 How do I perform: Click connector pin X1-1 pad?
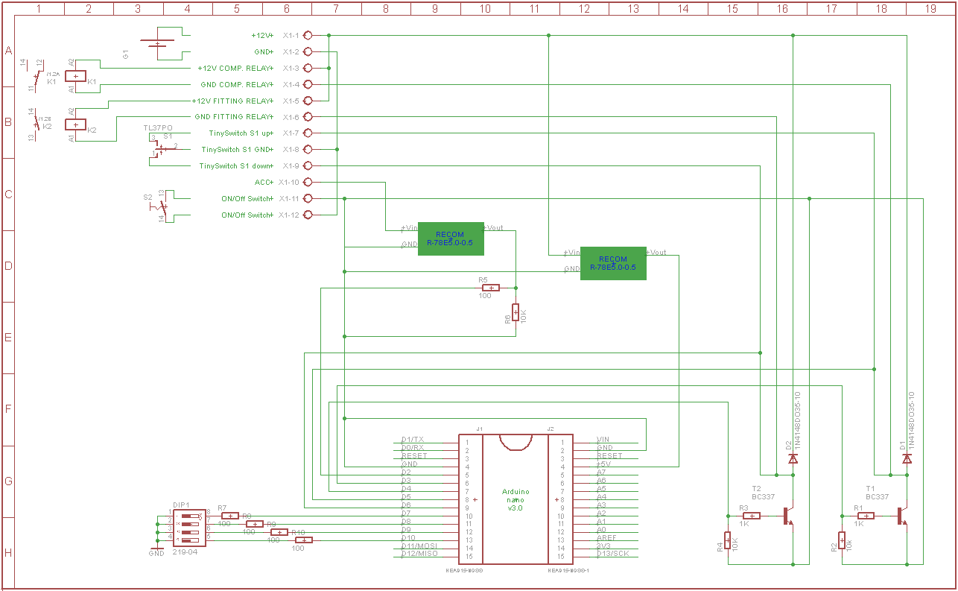coord(308,35)
